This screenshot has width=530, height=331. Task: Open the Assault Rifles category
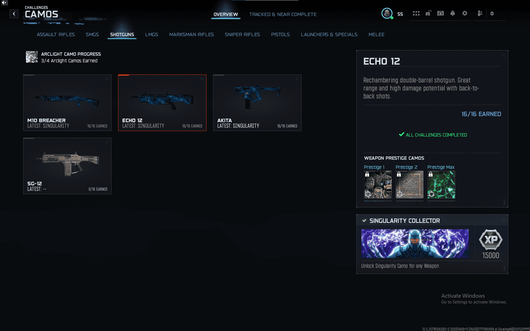56,34
